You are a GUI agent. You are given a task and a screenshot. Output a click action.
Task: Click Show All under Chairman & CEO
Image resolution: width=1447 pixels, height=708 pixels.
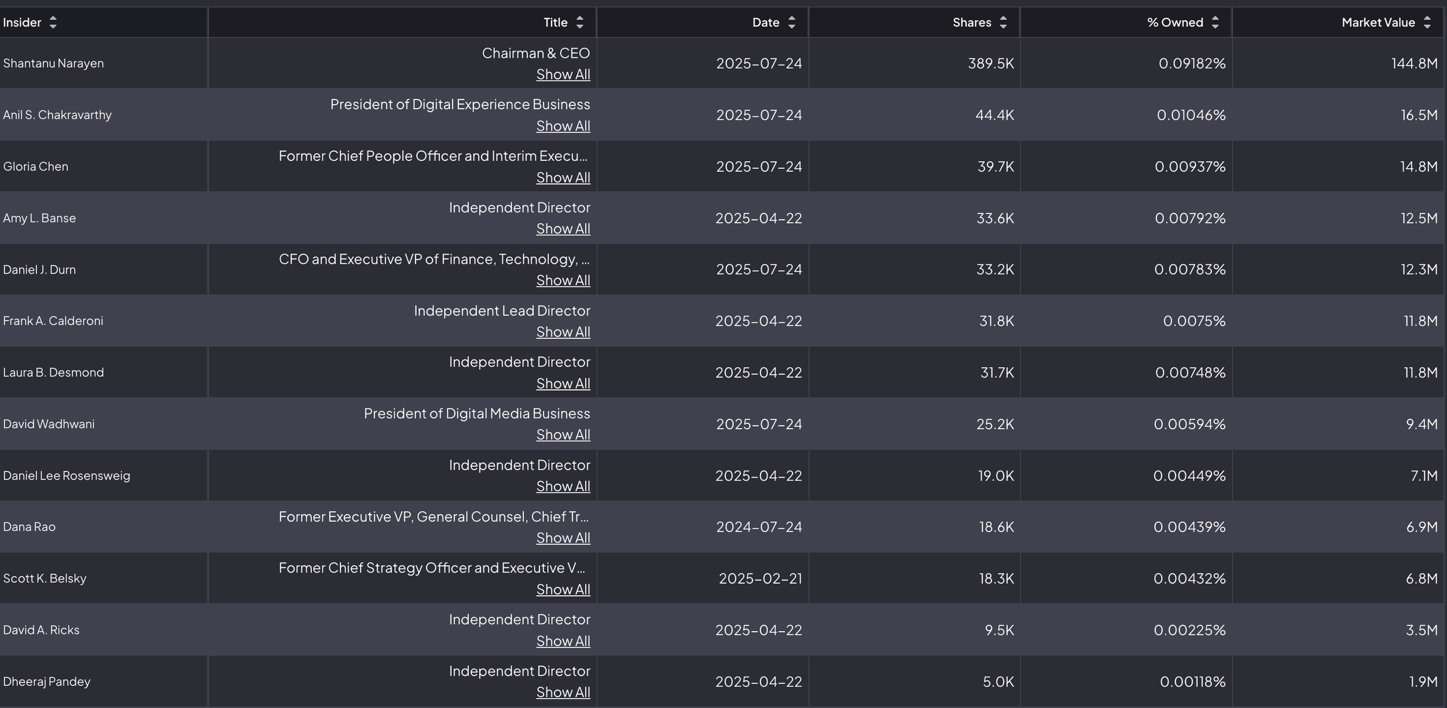tap(563, 75)
